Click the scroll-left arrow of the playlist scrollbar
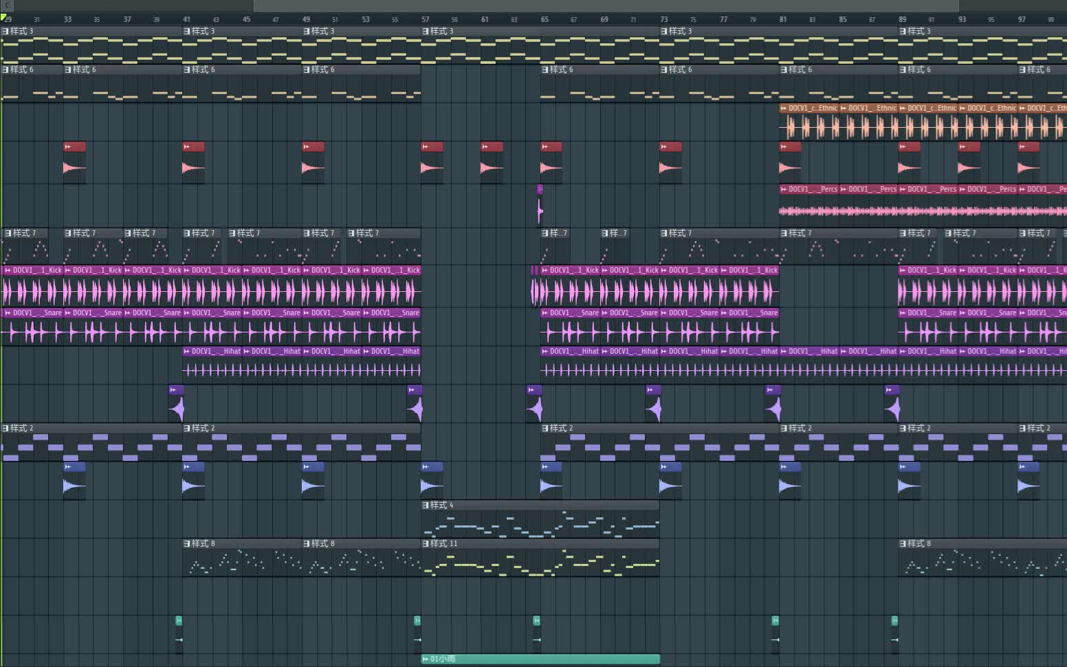 coord(6,5)
